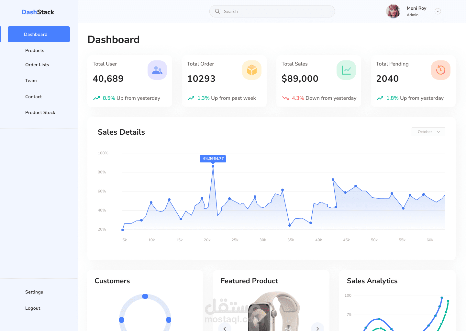Open Moni Roy profile avatar
The height and width of the screenshot is (331, 466).
click(x=393, y=11)
